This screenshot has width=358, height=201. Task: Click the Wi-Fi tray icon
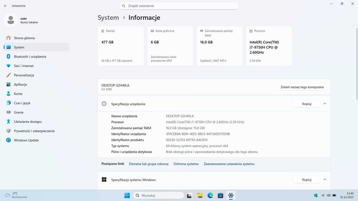[x=323, y=195]
